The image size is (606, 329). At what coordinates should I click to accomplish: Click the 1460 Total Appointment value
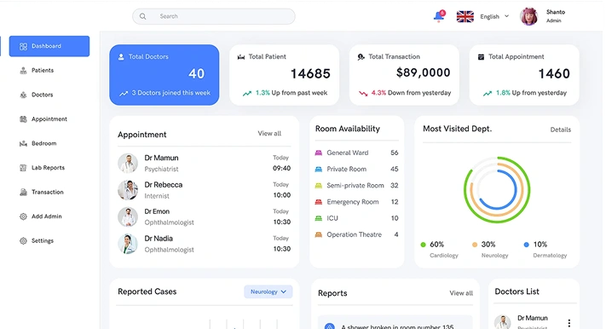tap(554, 73)
